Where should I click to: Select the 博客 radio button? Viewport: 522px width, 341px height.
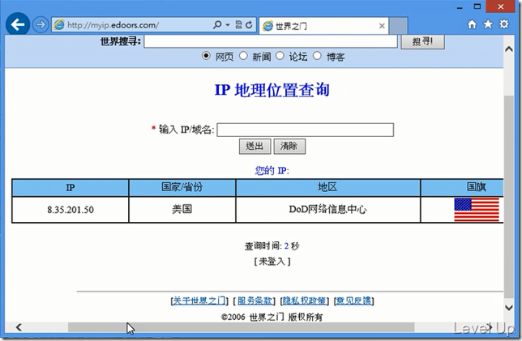(317, 56)
